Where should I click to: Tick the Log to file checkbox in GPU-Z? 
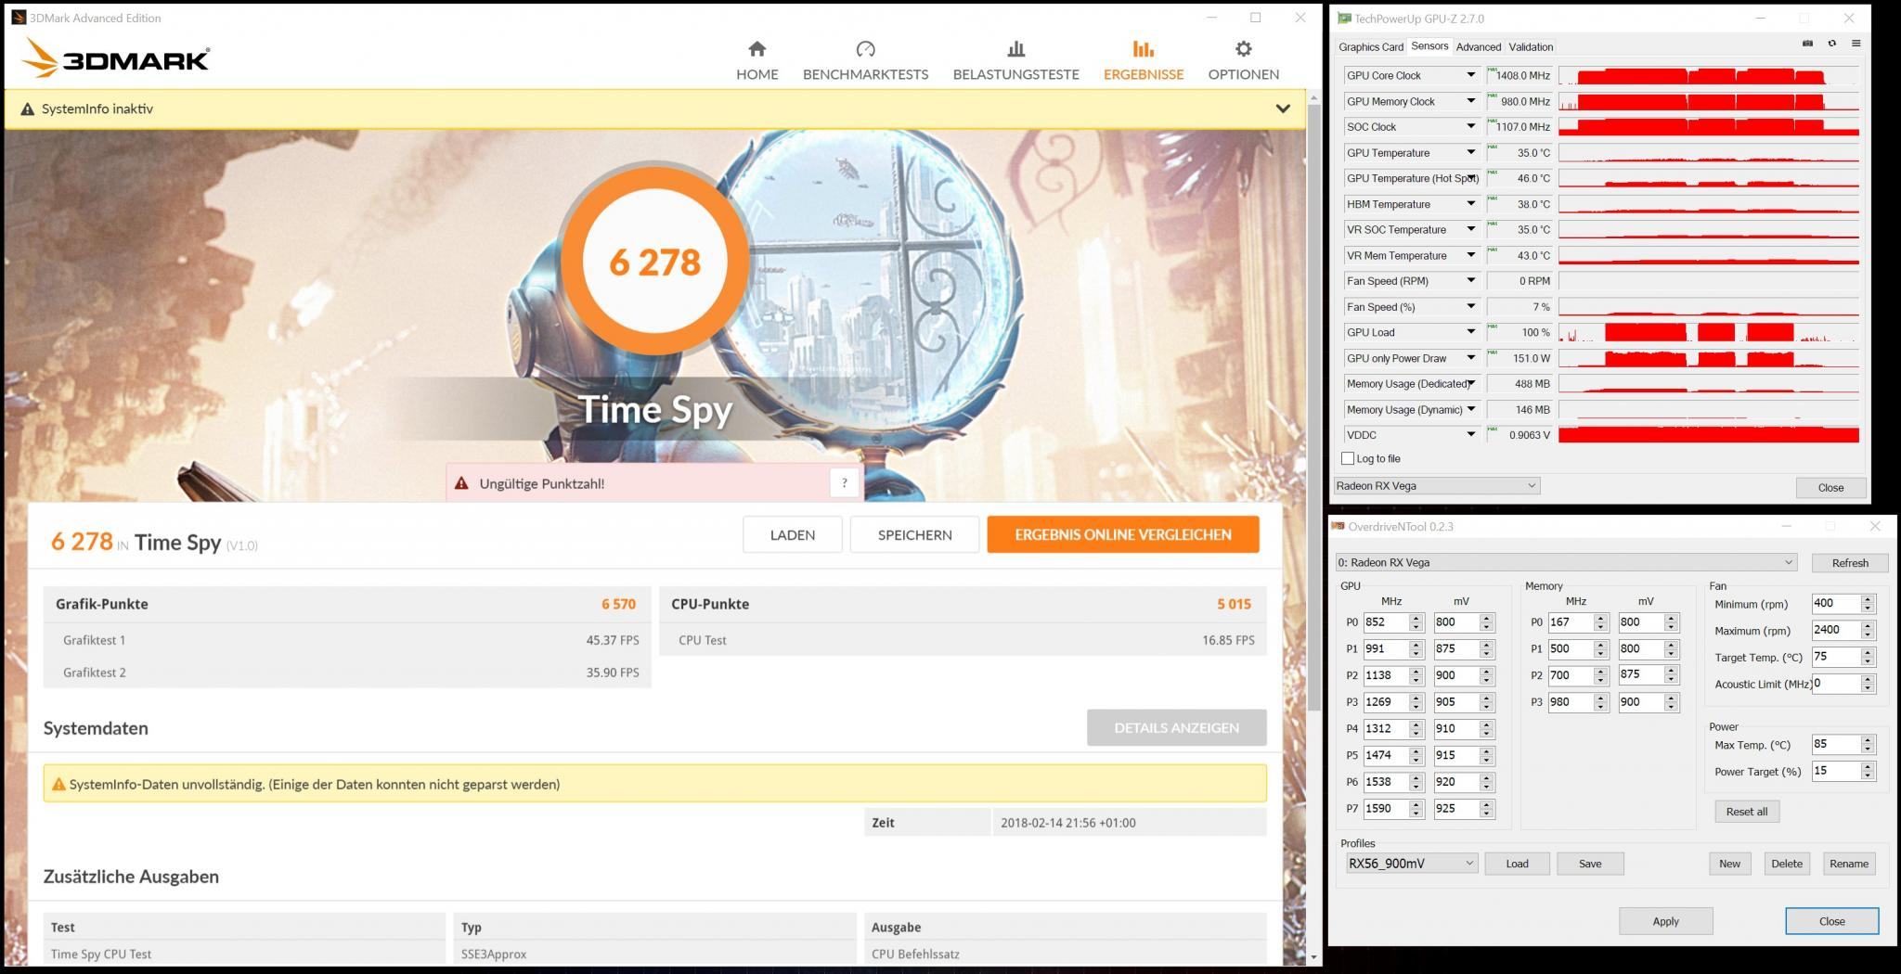point(1348,458)
